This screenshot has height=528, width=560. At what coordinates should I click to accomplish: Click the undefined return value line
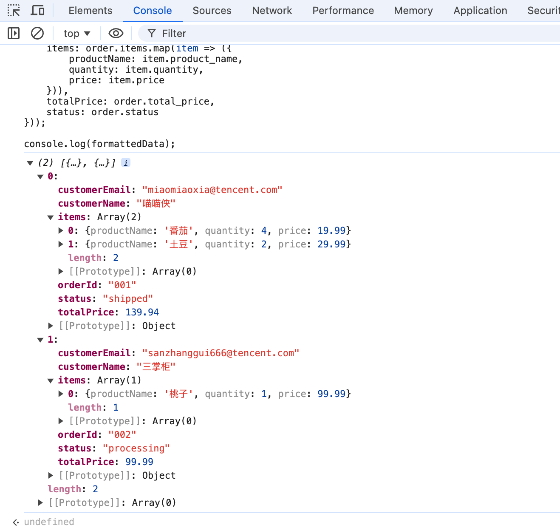click(49, 522)
